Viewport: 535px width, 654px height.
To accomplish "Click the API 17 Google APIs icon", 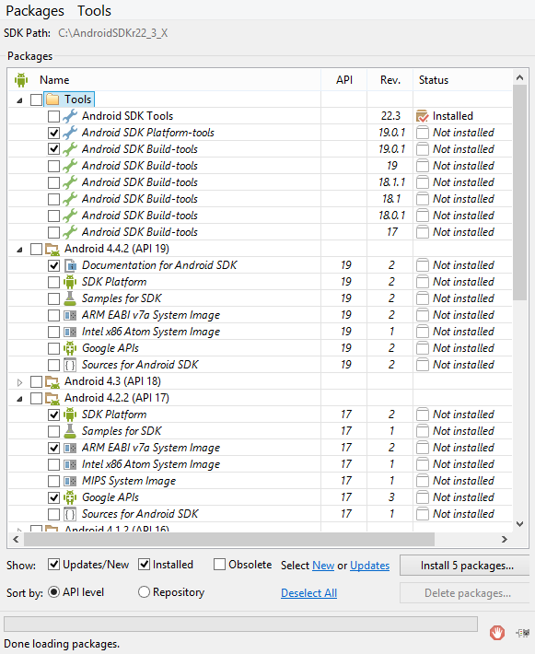I will click(70, 497).
